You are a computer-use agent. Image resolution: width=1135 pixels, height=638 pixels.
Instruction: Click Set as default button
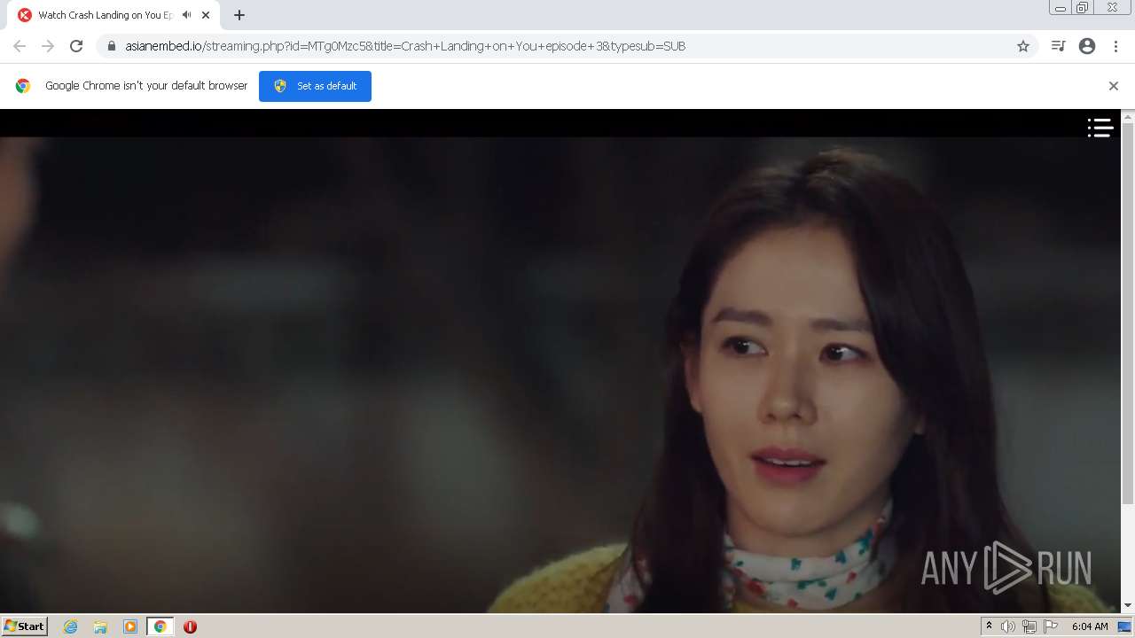[315, 86]
